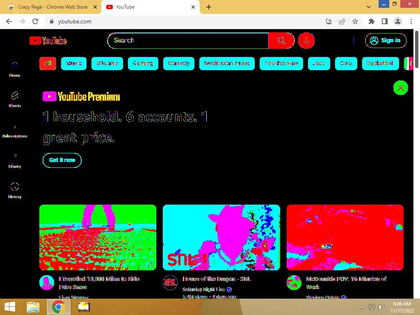Open Home in the sidebar
The image size is (420, 315).
[x=15, y=69]
